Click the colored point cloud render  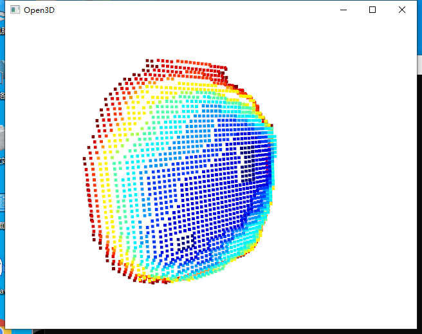[x=179, y=171]
